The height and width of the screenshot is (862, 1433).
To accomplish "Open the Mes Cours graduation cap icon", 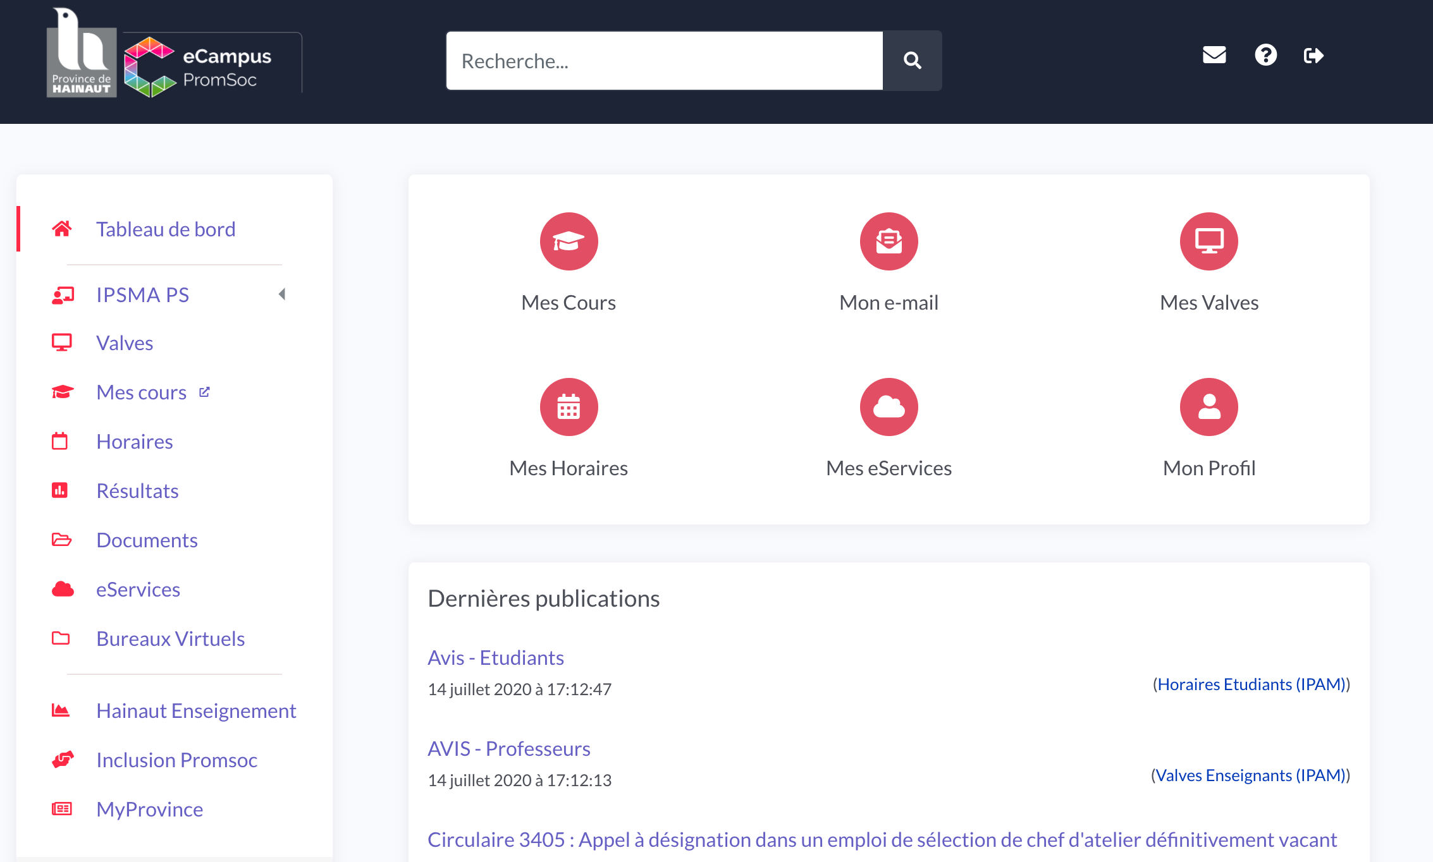I will click(569, 241).
